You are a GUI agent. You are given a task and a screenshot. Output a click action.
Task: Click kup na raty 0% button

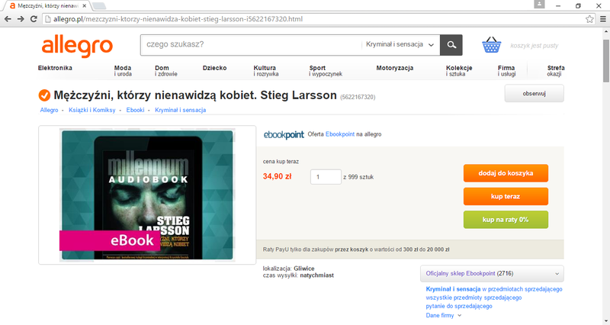506,220
